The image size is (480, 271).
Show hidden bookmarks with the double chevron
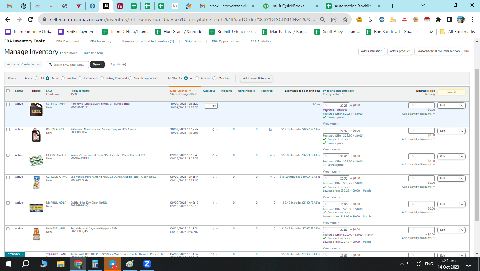coord(431,32)
